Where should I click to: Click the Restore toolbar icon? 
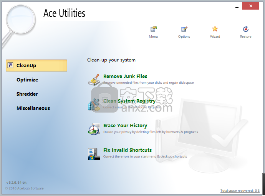click(x=246, y=29)
